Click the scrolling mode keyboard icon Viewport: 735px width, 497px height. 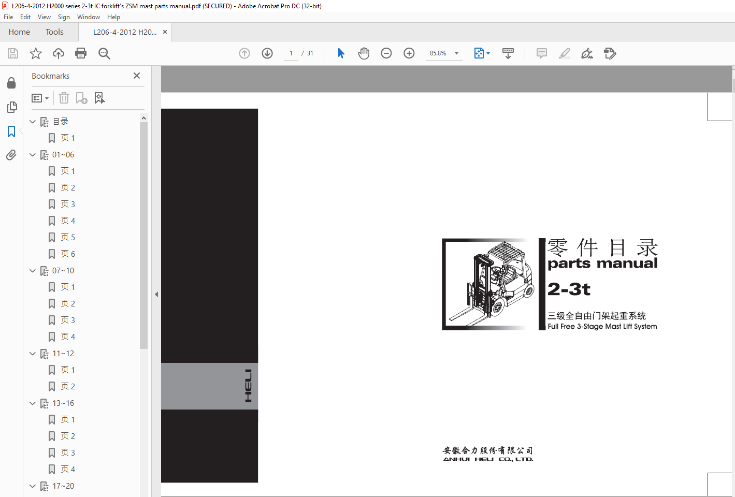(508, 53)
